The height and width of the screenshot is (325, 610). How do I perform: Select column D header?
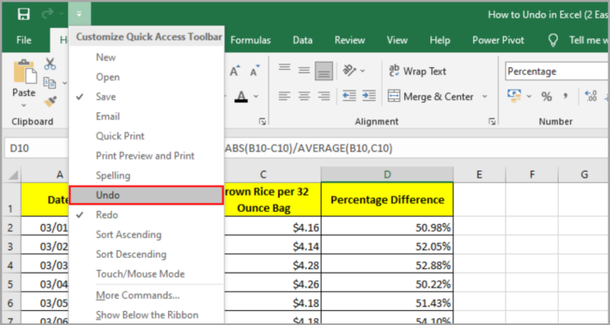(x=387, y=175)
